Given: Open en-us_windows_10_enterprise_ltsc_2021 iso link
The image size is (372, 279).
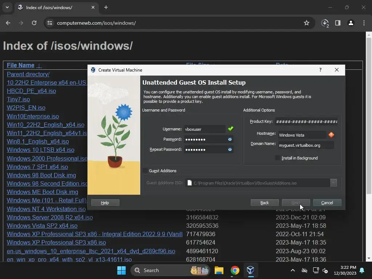Looking at the screenshot, I should click(91, 251).
